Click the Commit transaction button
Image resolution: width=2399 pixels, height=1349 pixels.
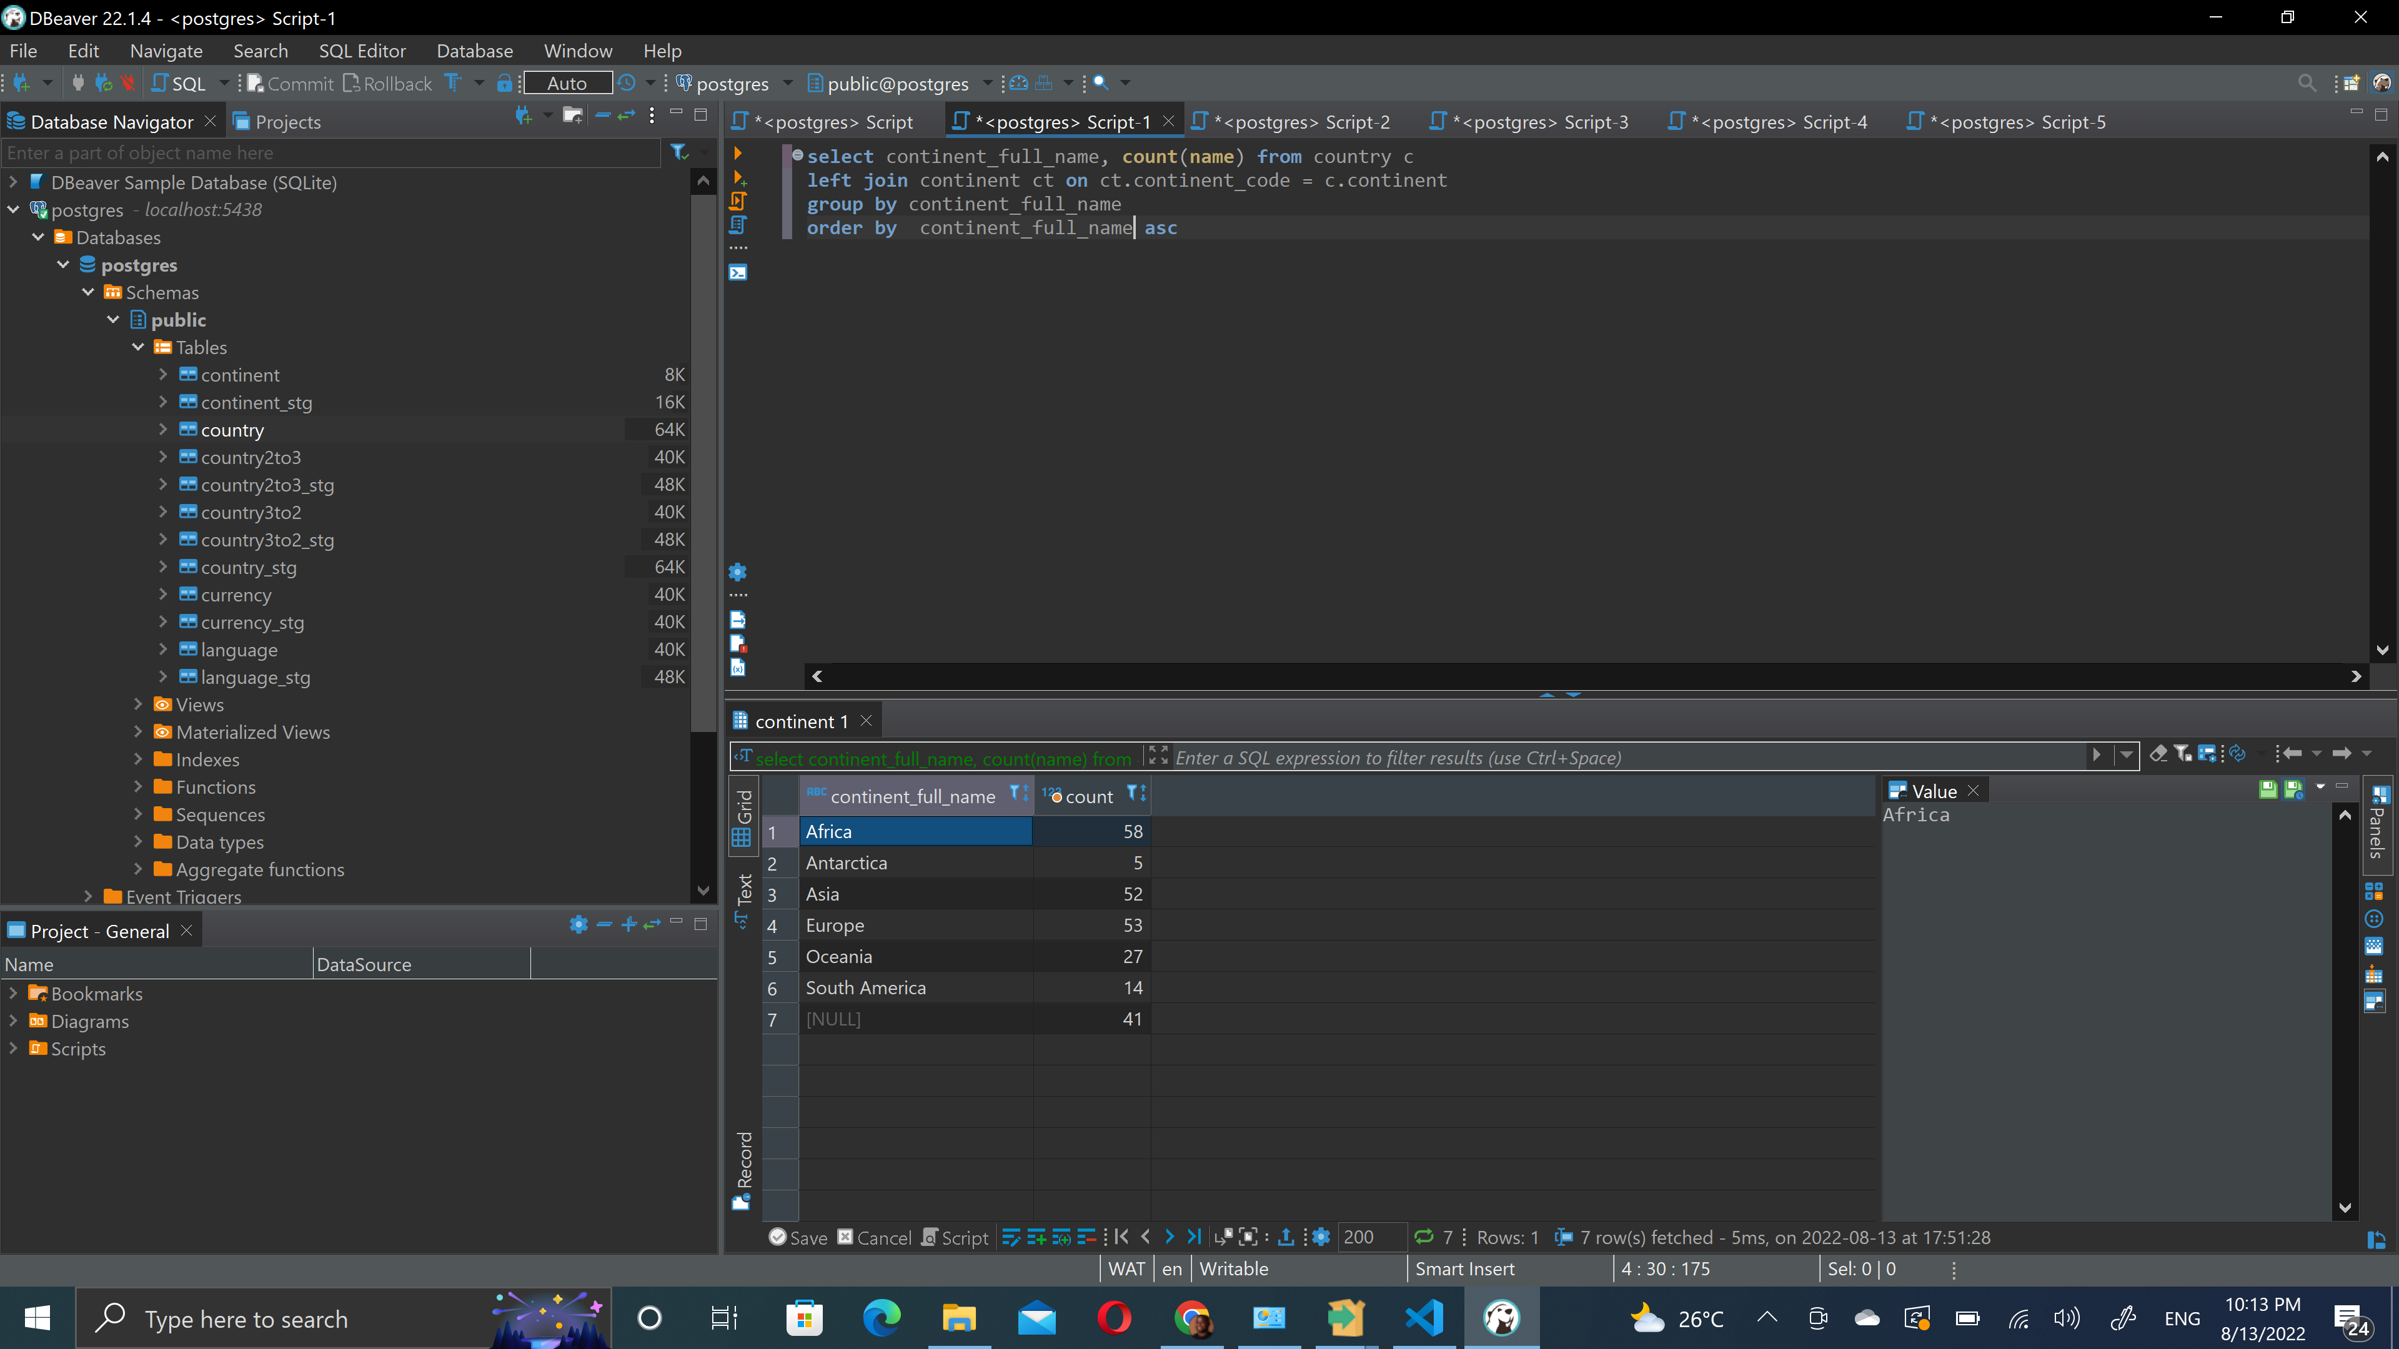[290, 84]
